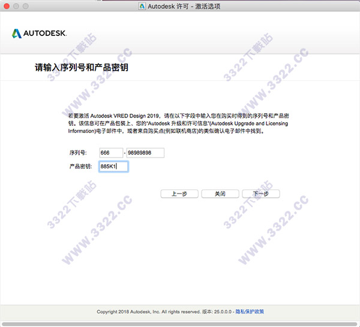360x327 pixels.
Task: Click the product key field showing 885K1
Action: 113,166
